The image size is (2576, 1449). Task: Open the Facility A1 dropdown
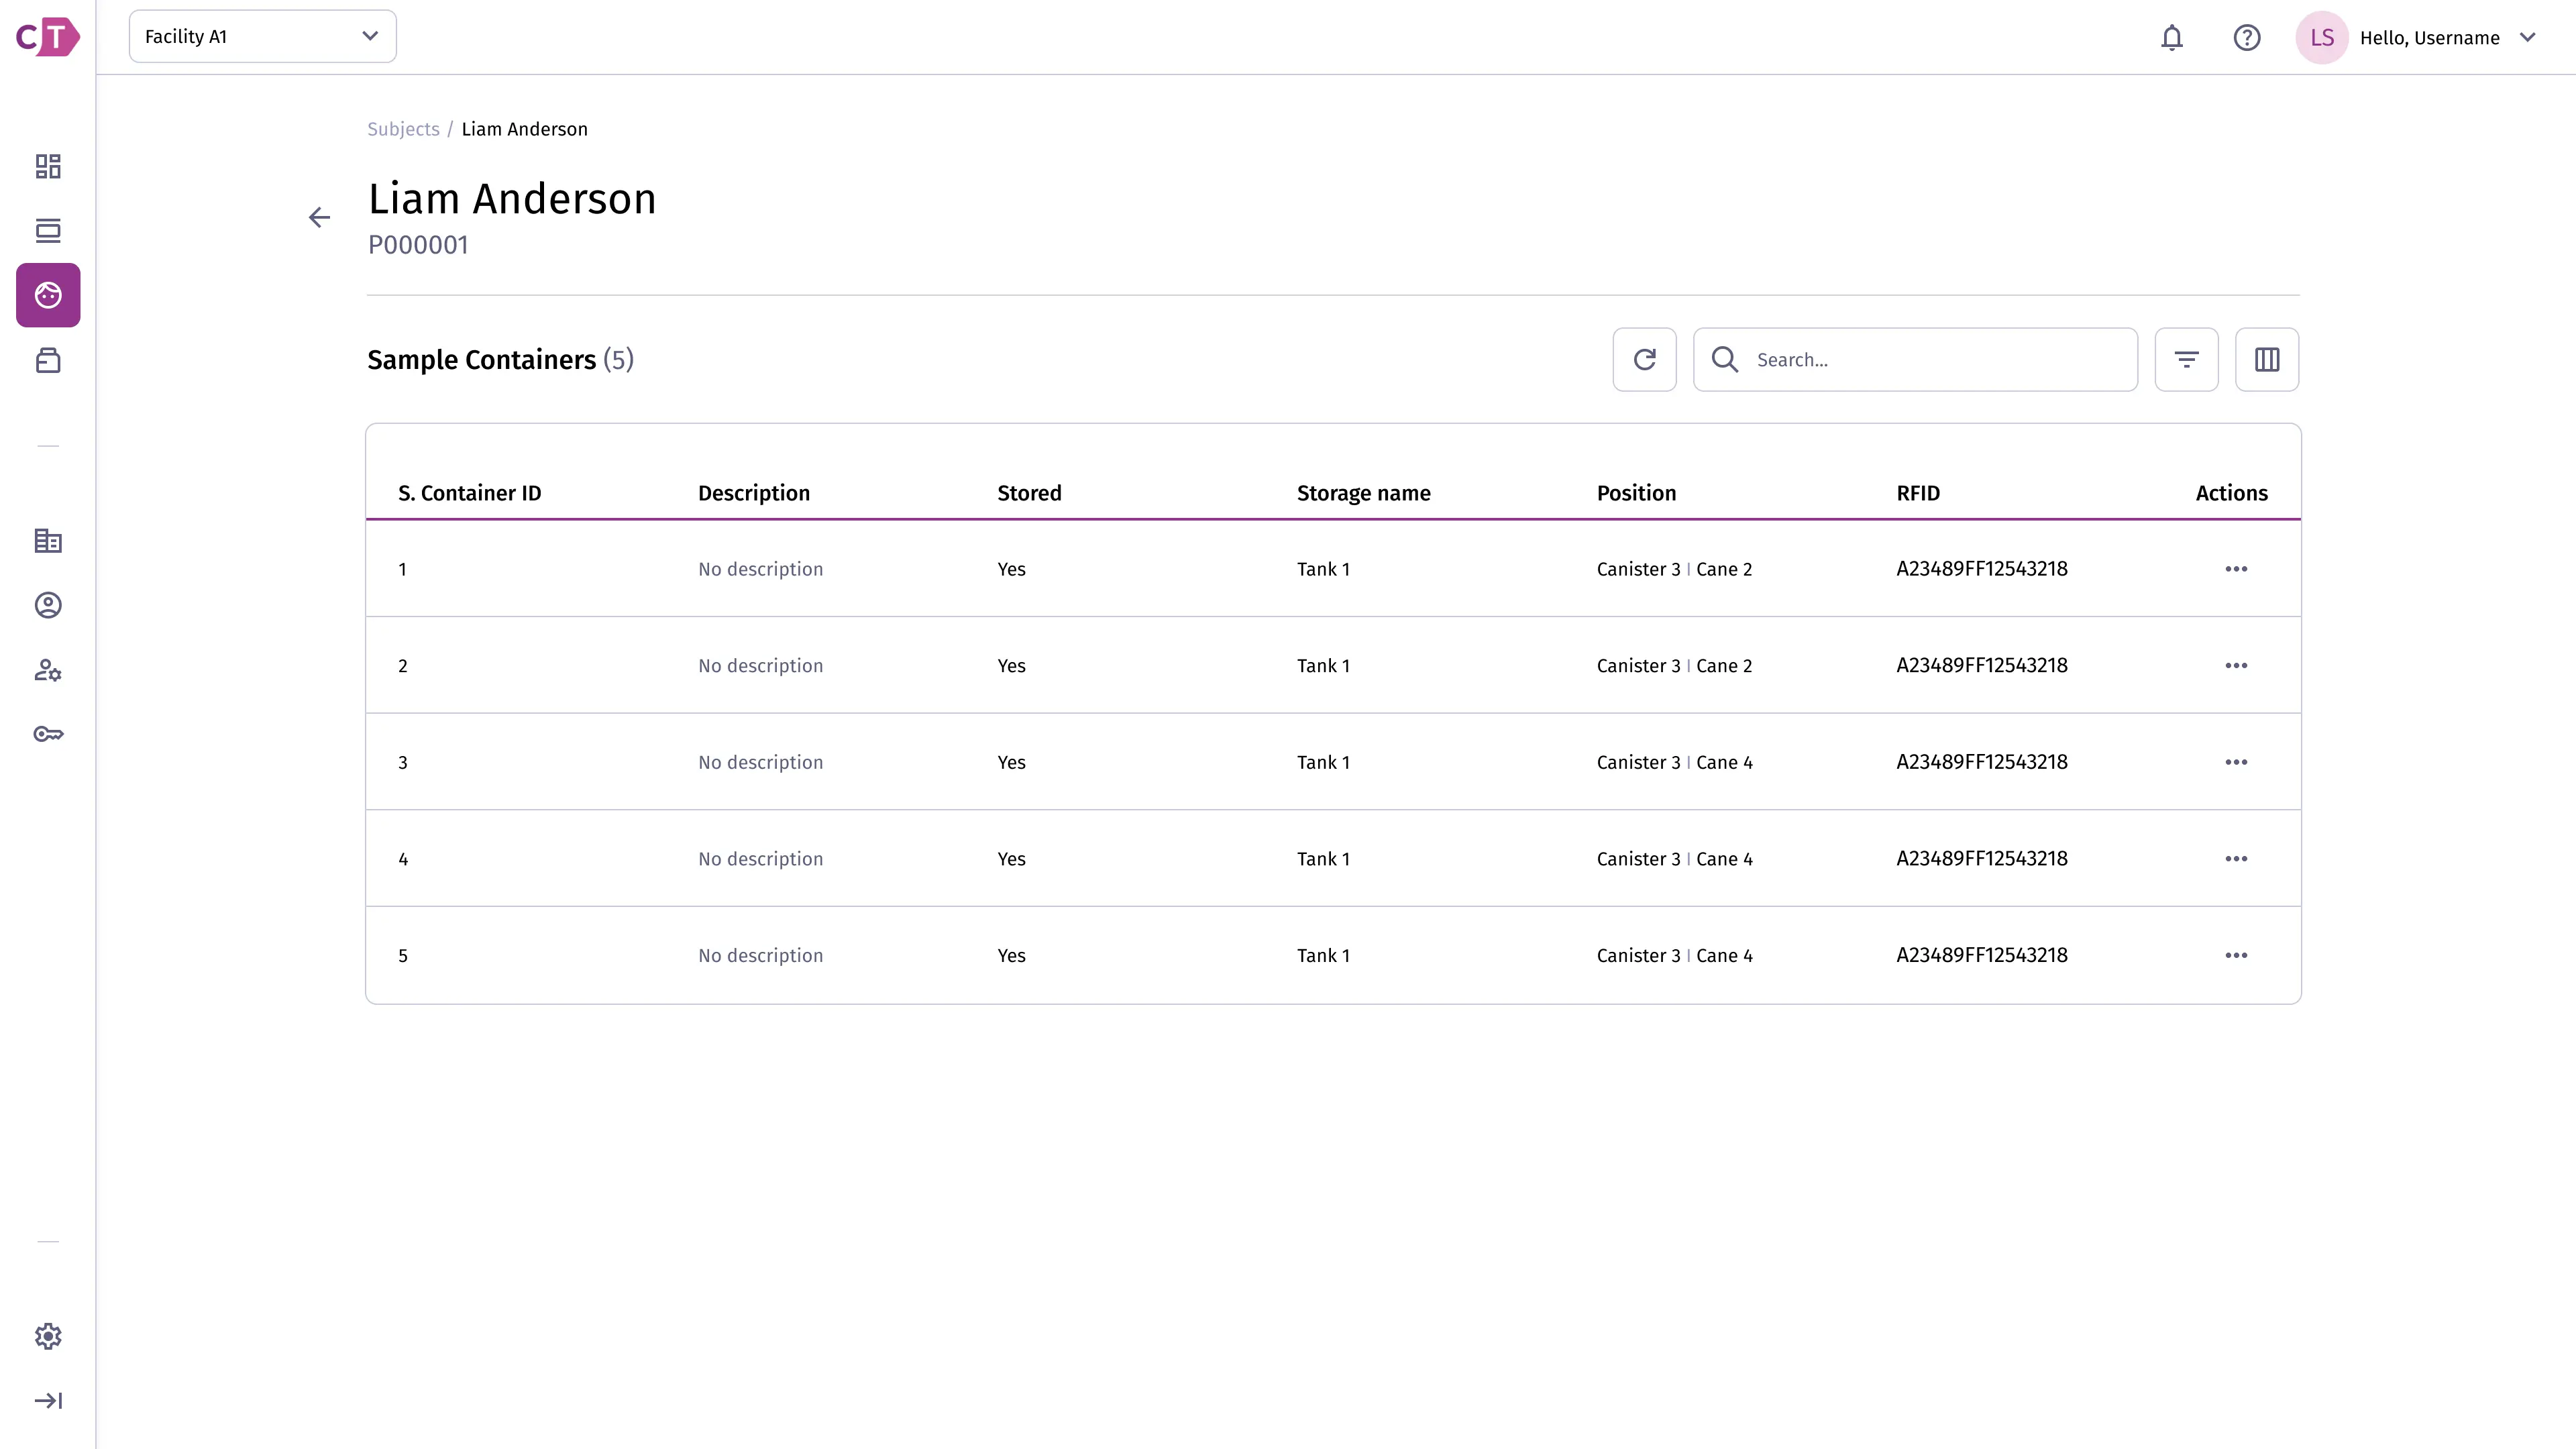point(262,36)
